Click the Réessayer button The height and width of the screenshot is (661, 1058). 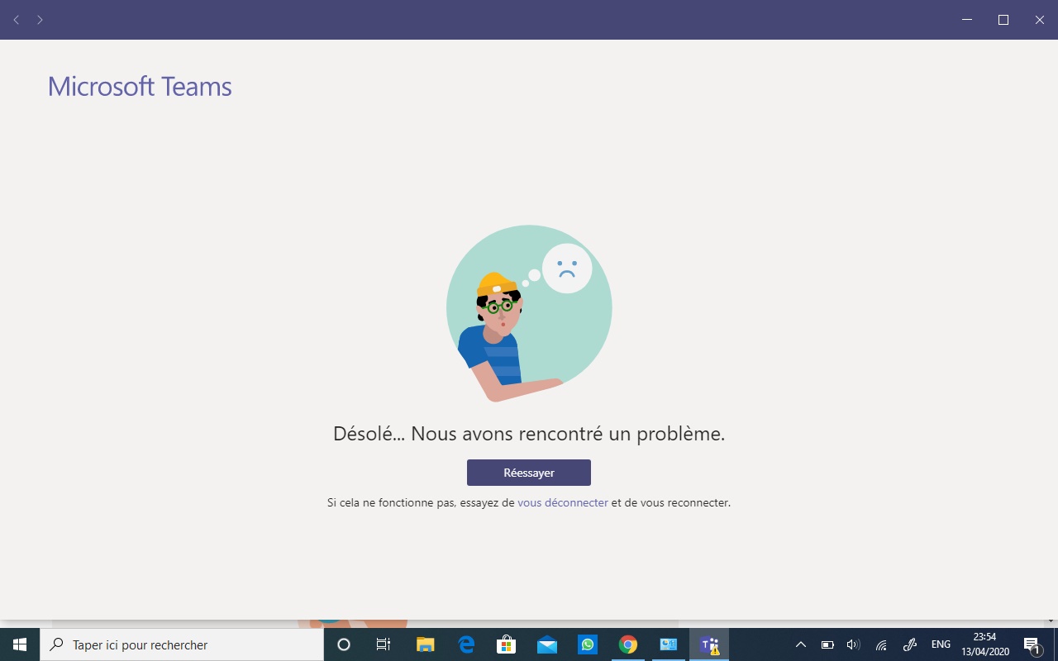click(x=529, y=473)
